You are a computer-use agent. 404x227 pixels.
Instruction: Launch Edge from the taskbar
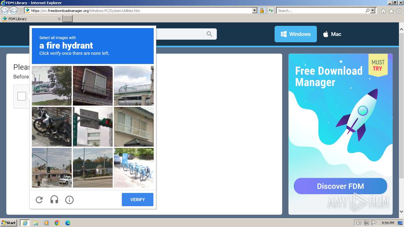[68, 223]
